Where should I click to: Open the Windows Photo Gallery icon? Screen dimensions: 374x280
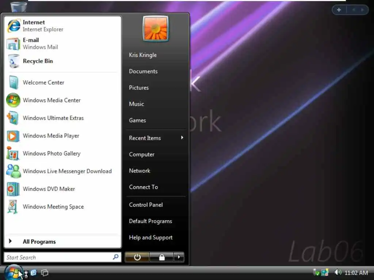point(13,153)
